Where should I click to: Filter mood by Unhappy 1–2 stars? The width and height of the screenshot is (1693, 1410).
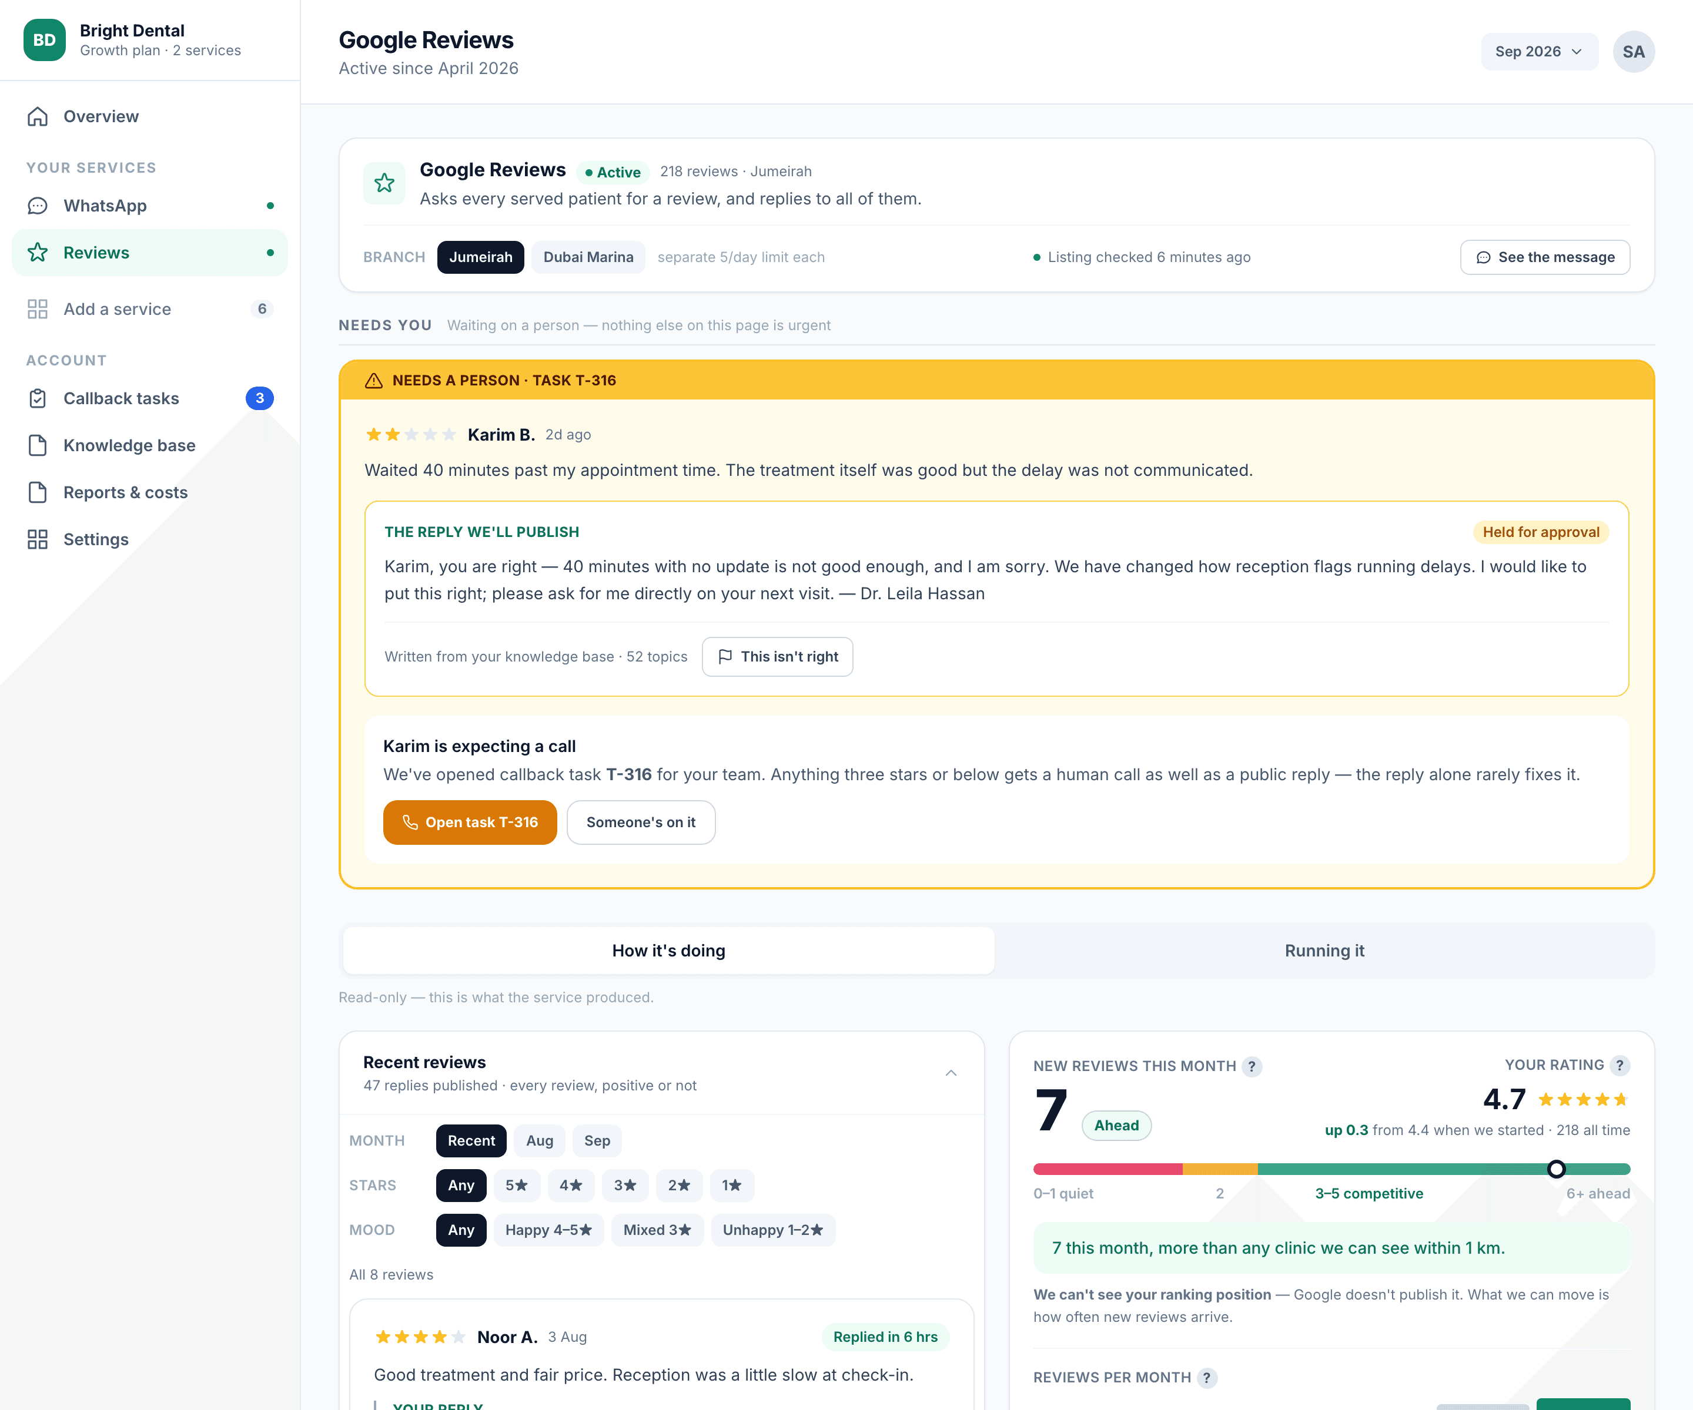click(773, 1230)
